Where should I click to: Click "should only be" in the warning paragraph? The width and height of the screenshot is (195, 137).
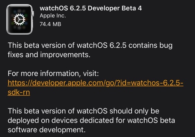point(134,111)
